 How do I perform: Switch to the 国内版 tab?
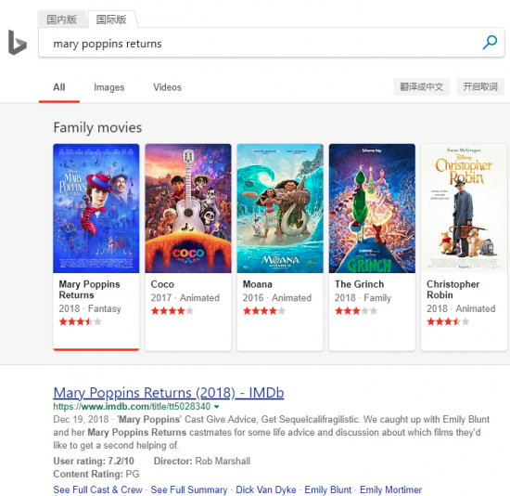[x=62, y=20]
